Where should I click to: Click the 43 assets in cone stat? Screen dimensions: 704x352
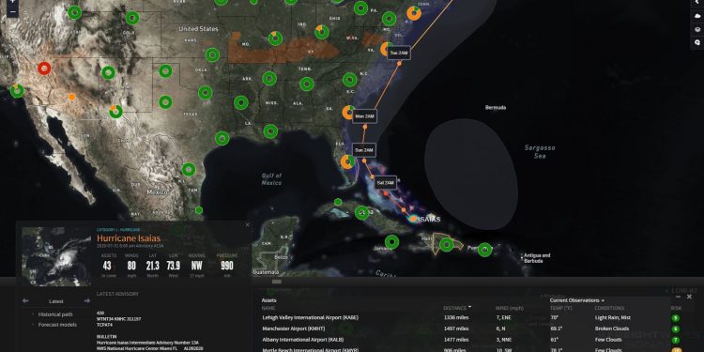(x=107, y=266)
